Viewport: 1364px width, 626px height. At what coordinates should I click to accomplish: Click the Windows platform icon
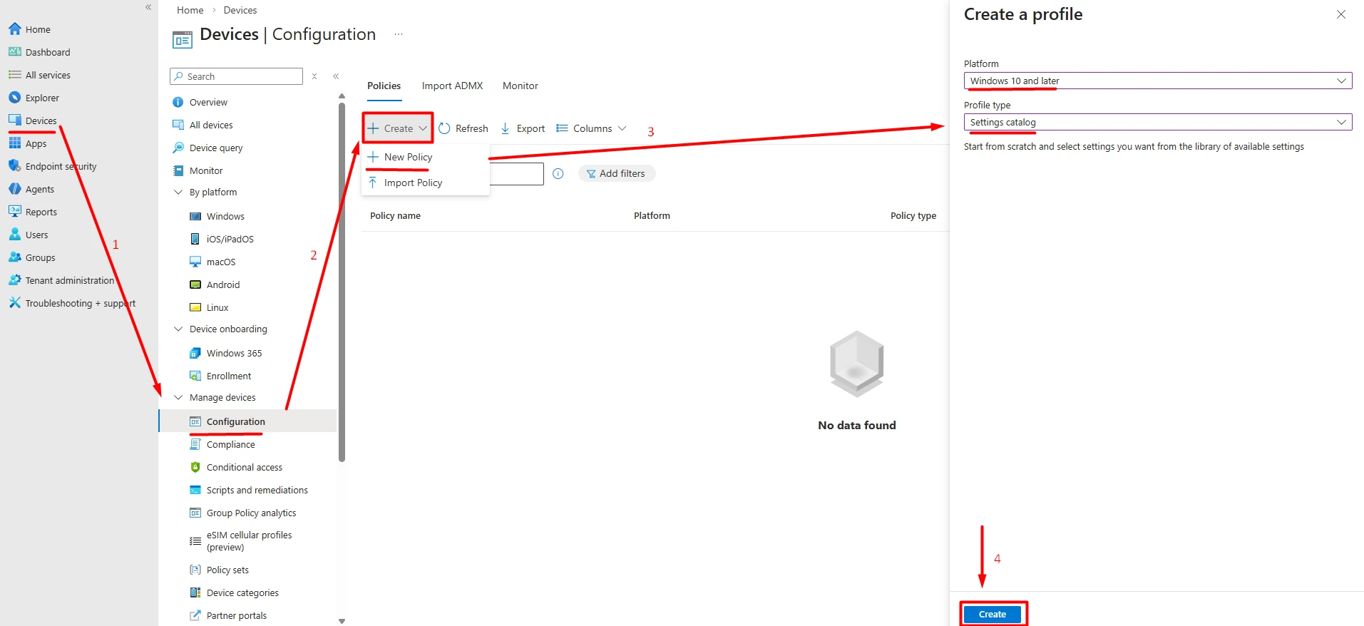195,216
